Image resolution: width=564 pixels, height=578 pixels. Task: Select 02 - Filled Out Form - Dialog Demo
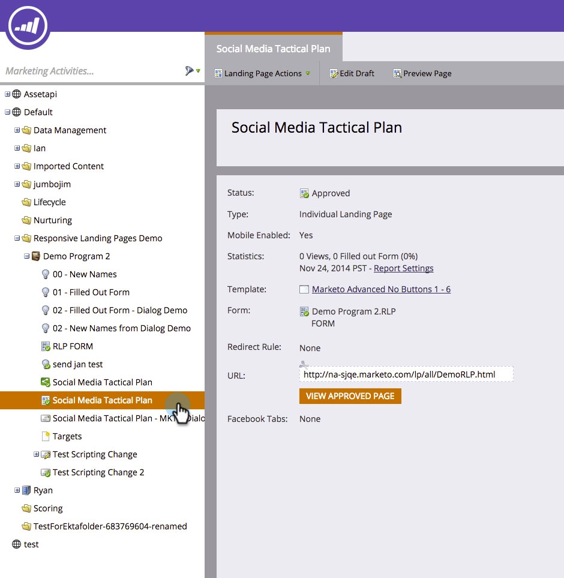pos(120,310)
